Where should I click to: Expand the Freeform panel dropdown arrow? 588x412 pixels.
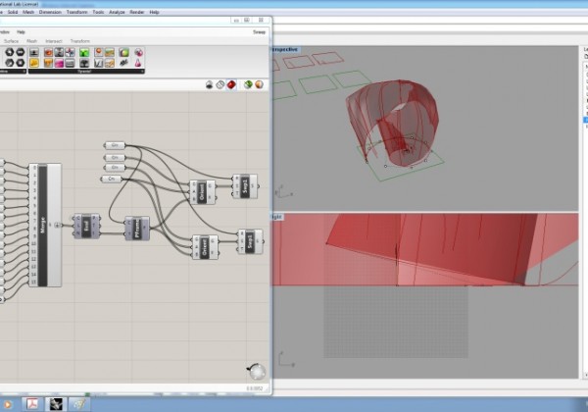(x=141, y=71)
